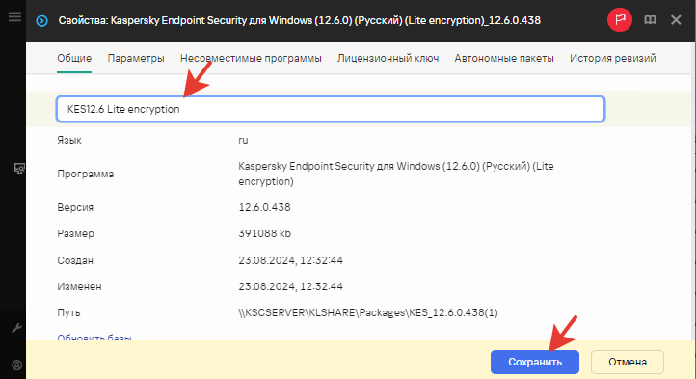Open the wrench settings sidebar icon
This screenshot has height=379, width=696.
[x=16, y=328]
